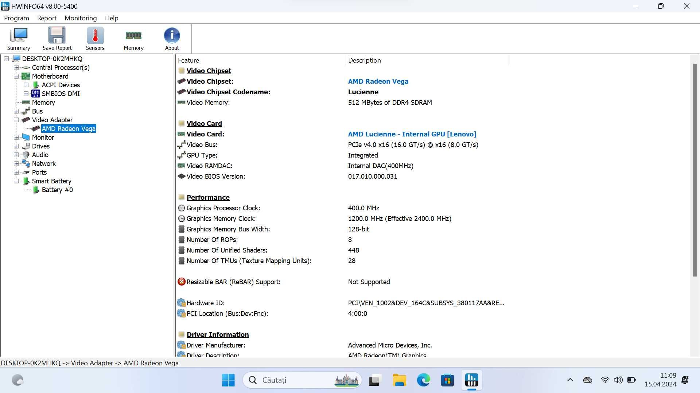Open the Program menu

[x=16, y=18]
